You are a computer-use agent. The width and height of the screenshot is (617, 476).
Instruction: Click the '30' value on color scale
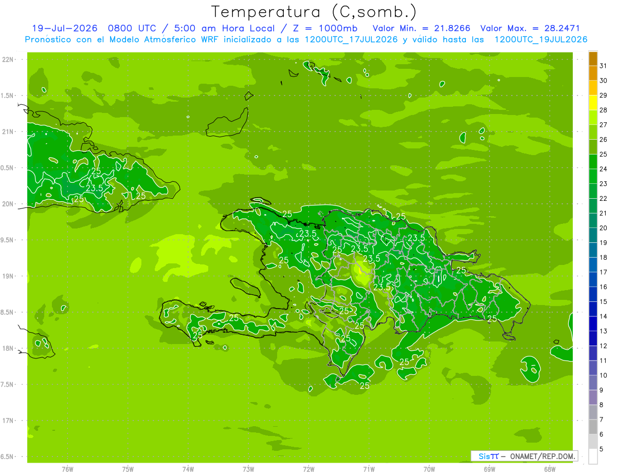click(x=604, y=81)
